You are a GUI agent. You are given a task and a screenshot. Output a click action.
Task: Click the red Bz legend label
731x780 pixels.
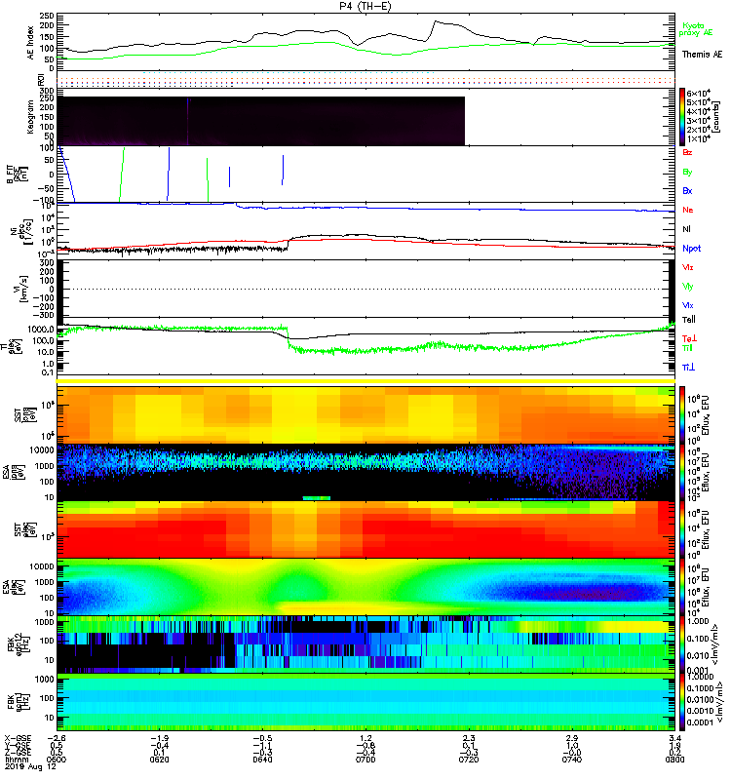coord(687,153)
